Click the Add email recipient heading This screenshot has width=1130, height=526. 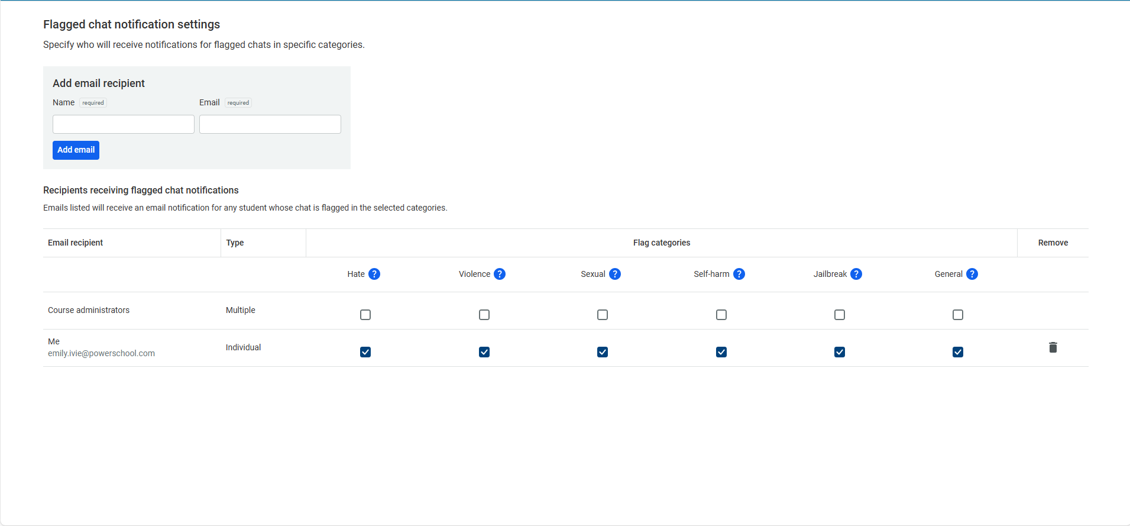pos(99,83)
